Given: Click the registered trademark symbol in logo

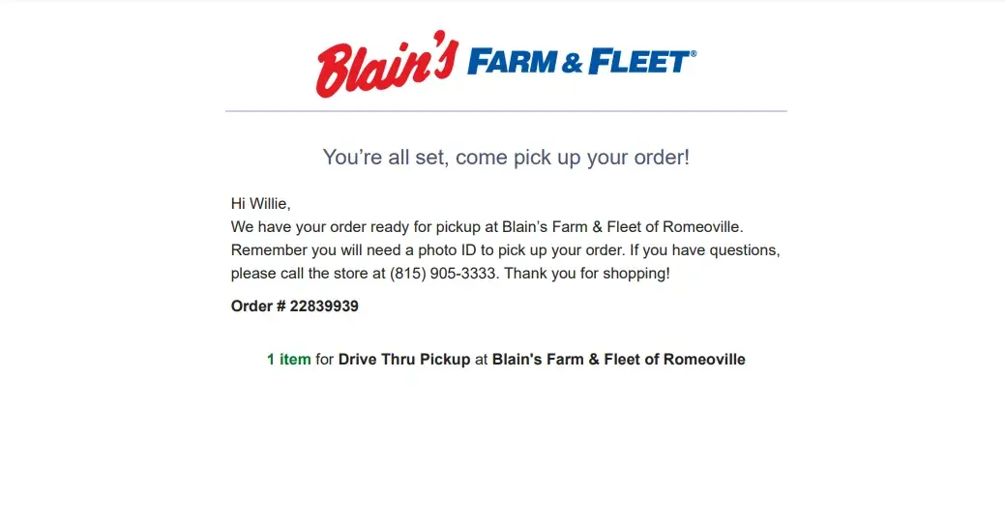Looking at the screenshot, I should [693, 54].
